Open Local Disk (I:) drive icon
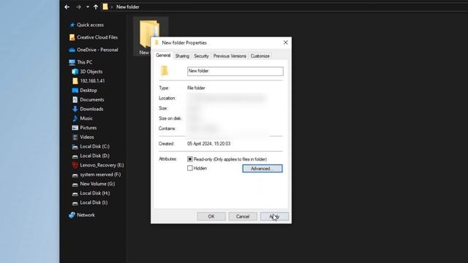 pyautogui.click(x=75, y=203)
